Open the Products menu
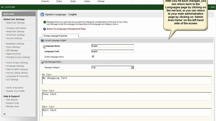The image size is (216, 121). [45, 1]
